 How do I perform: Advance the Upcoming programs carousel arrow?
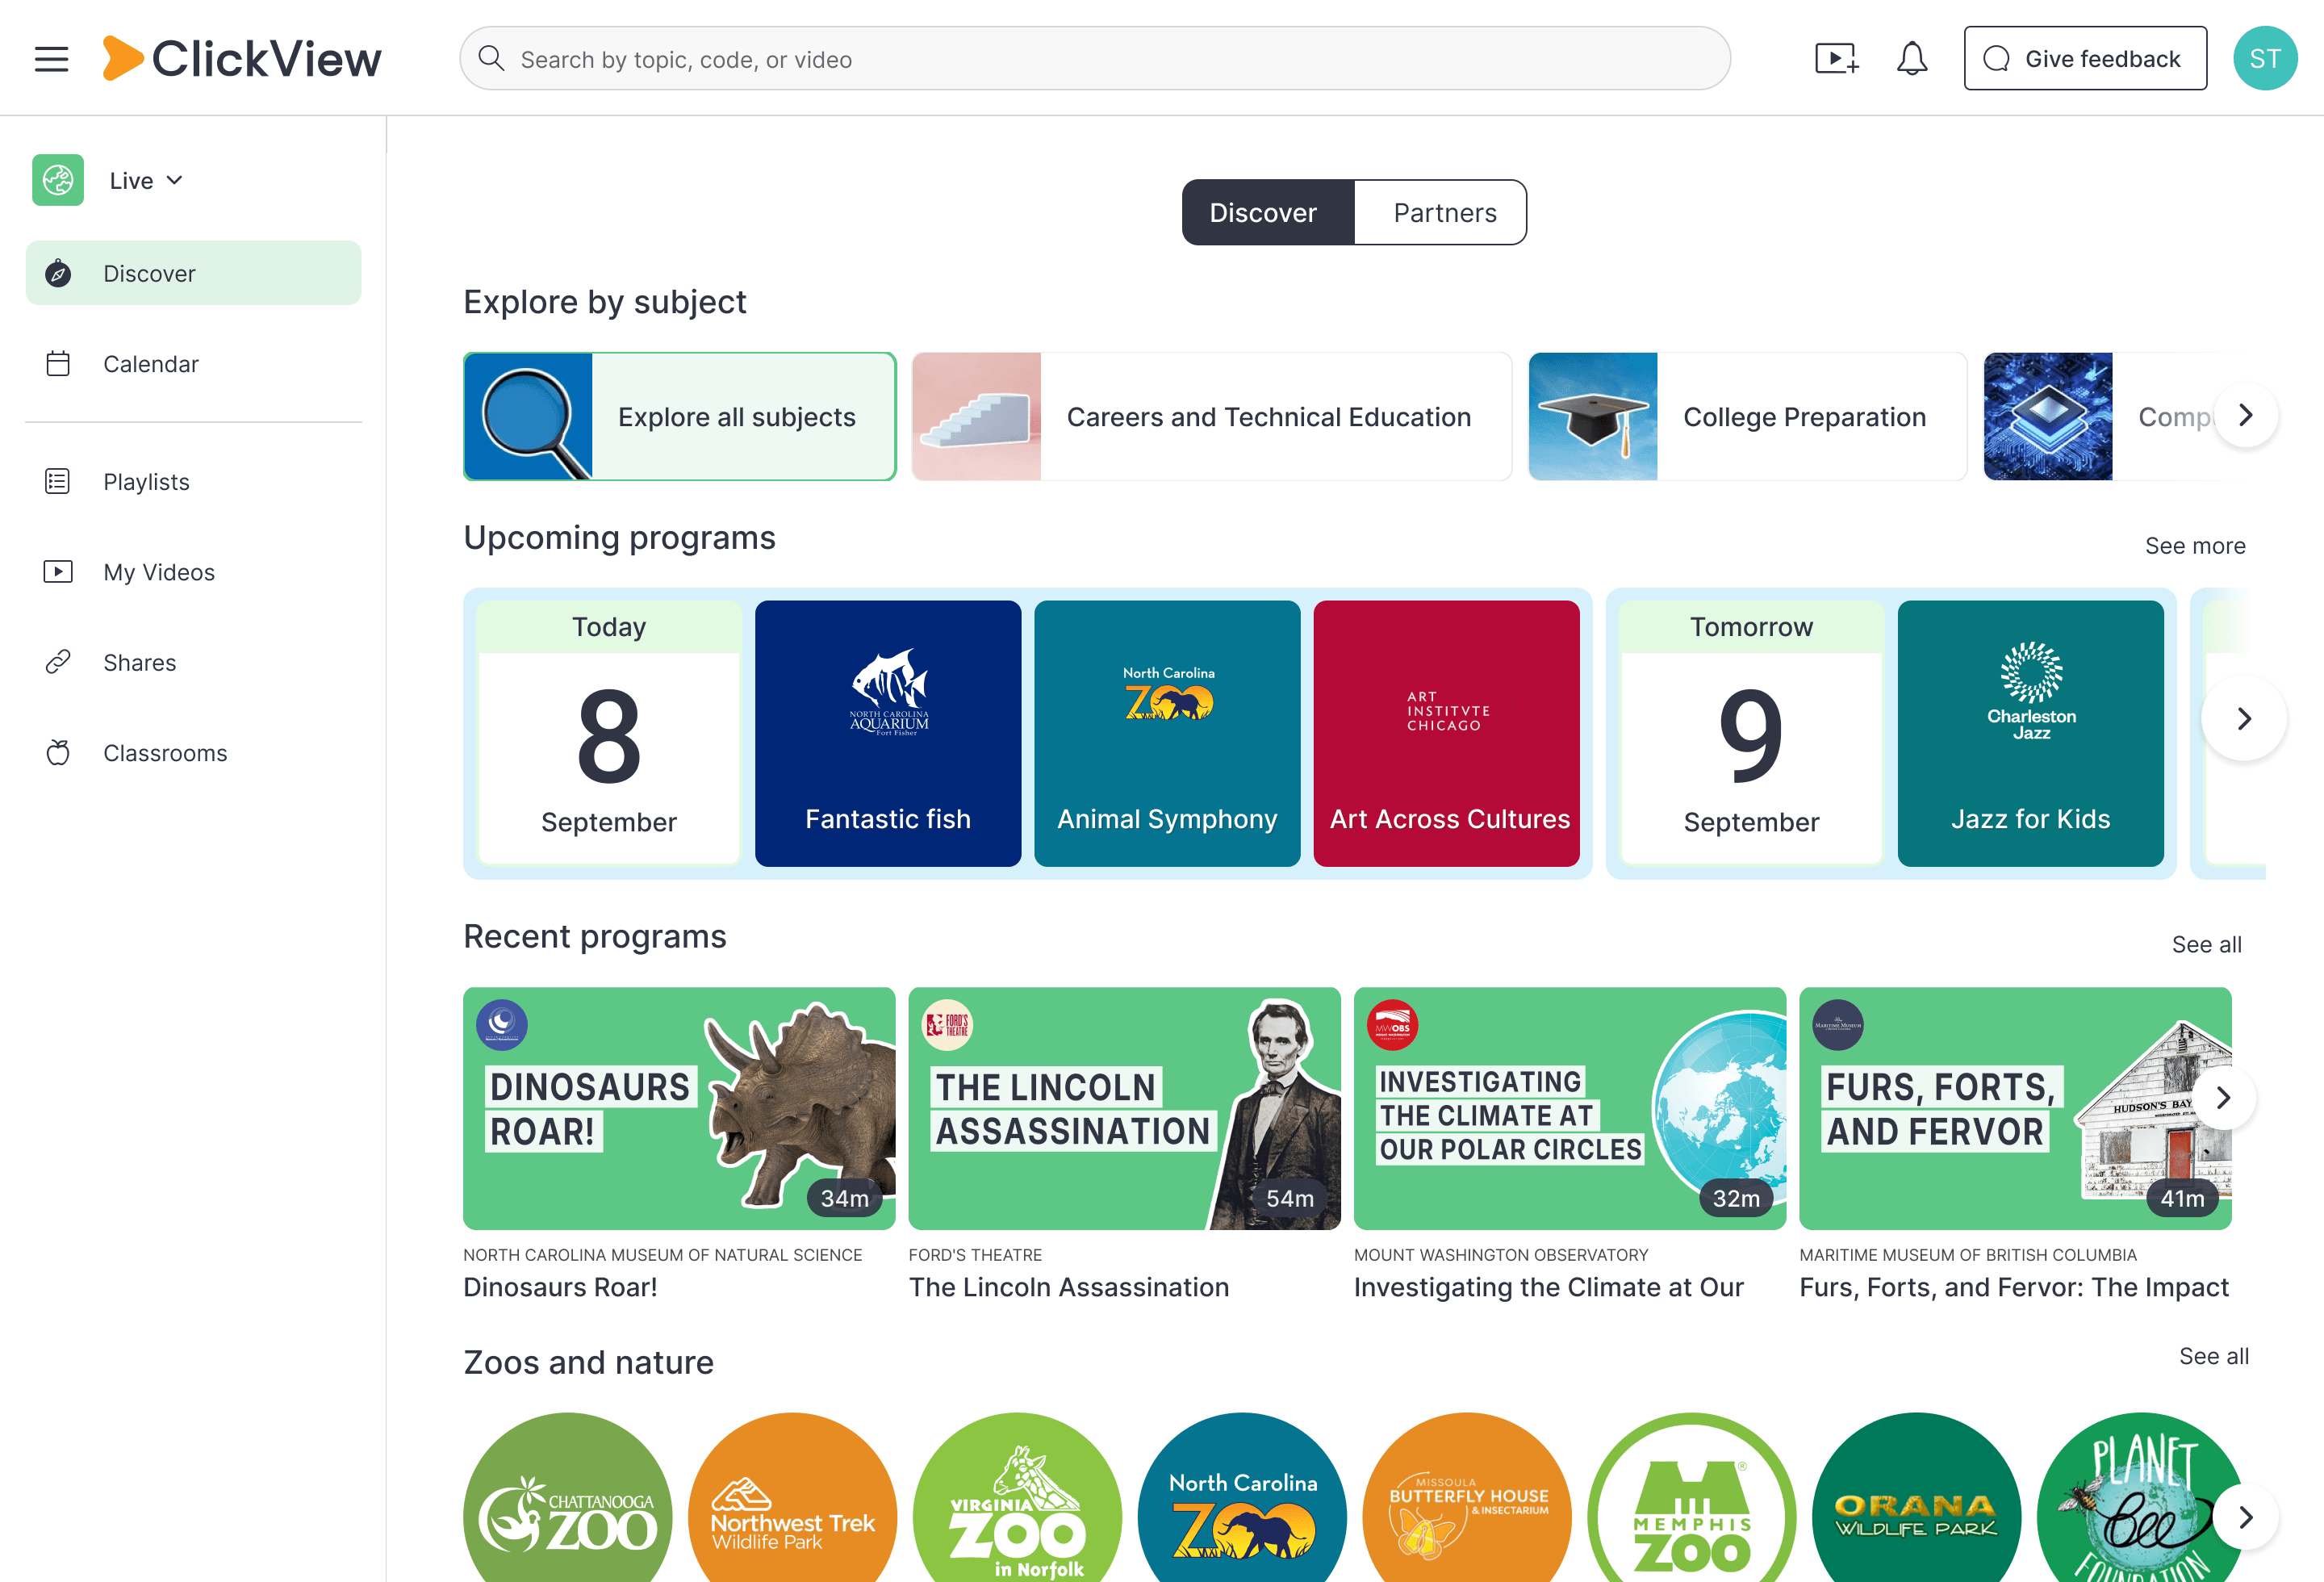tap(2244, 718)
